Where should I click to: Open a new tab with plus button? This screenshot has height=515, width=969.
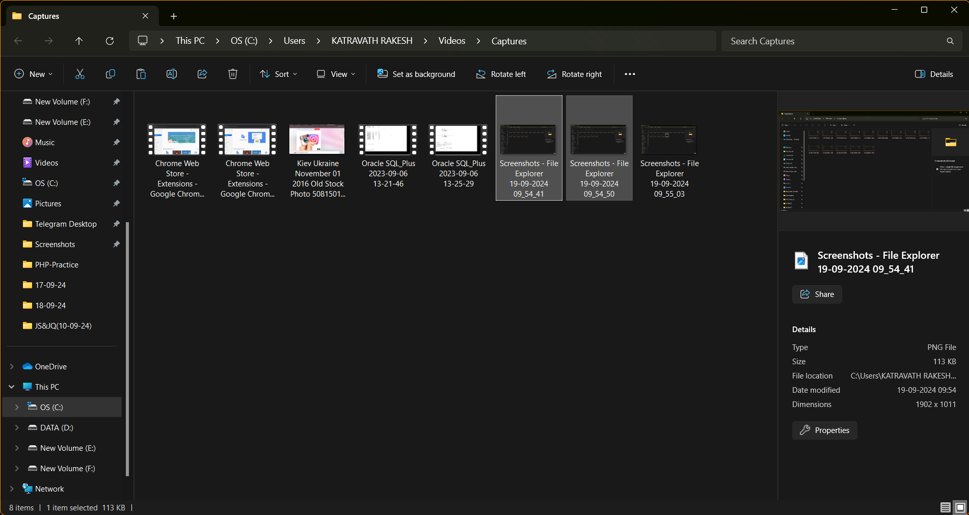coord(174,16)
